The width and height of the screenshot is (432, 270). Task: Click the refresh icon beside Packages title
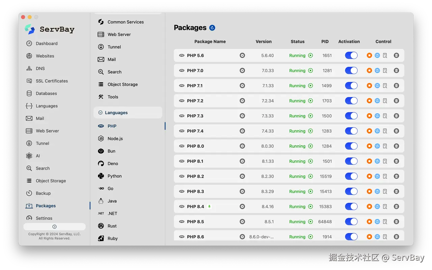coord(212,28)
